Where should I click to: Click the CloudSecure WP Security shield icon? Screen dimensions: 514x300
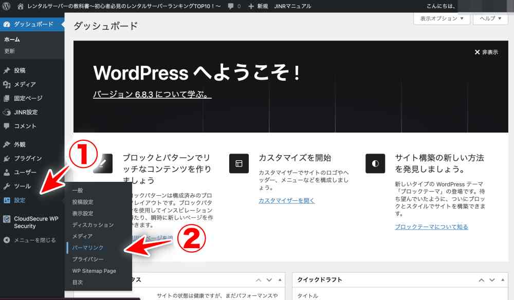[x=7, y=219]
